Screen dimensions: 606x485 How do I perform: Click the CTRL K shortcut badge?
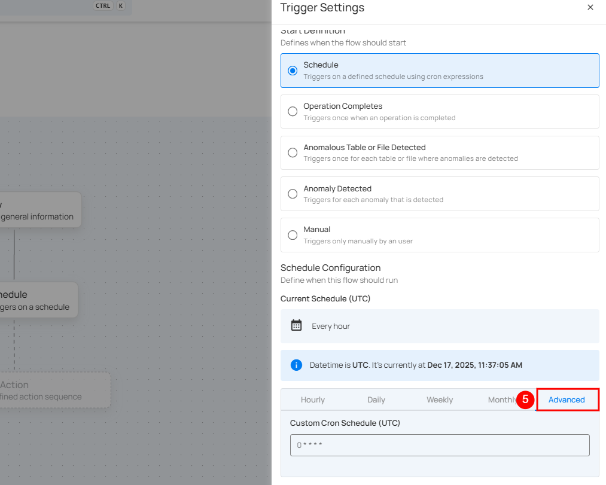pos(109,6)
